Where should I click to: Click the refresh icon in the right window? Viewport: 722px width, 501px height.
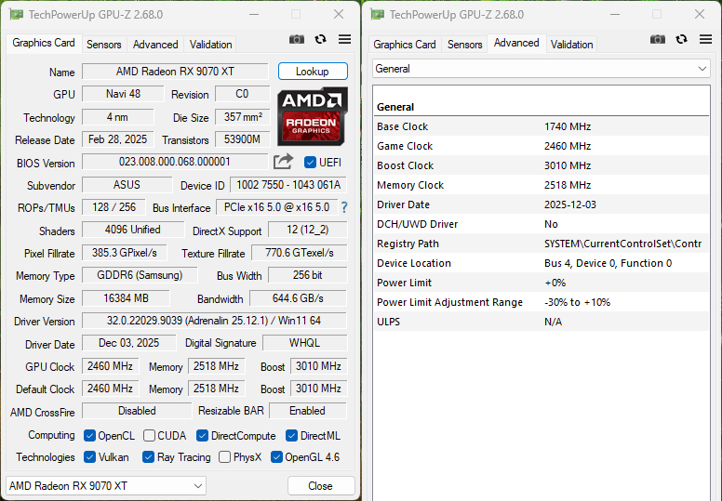tap(681, 40)
